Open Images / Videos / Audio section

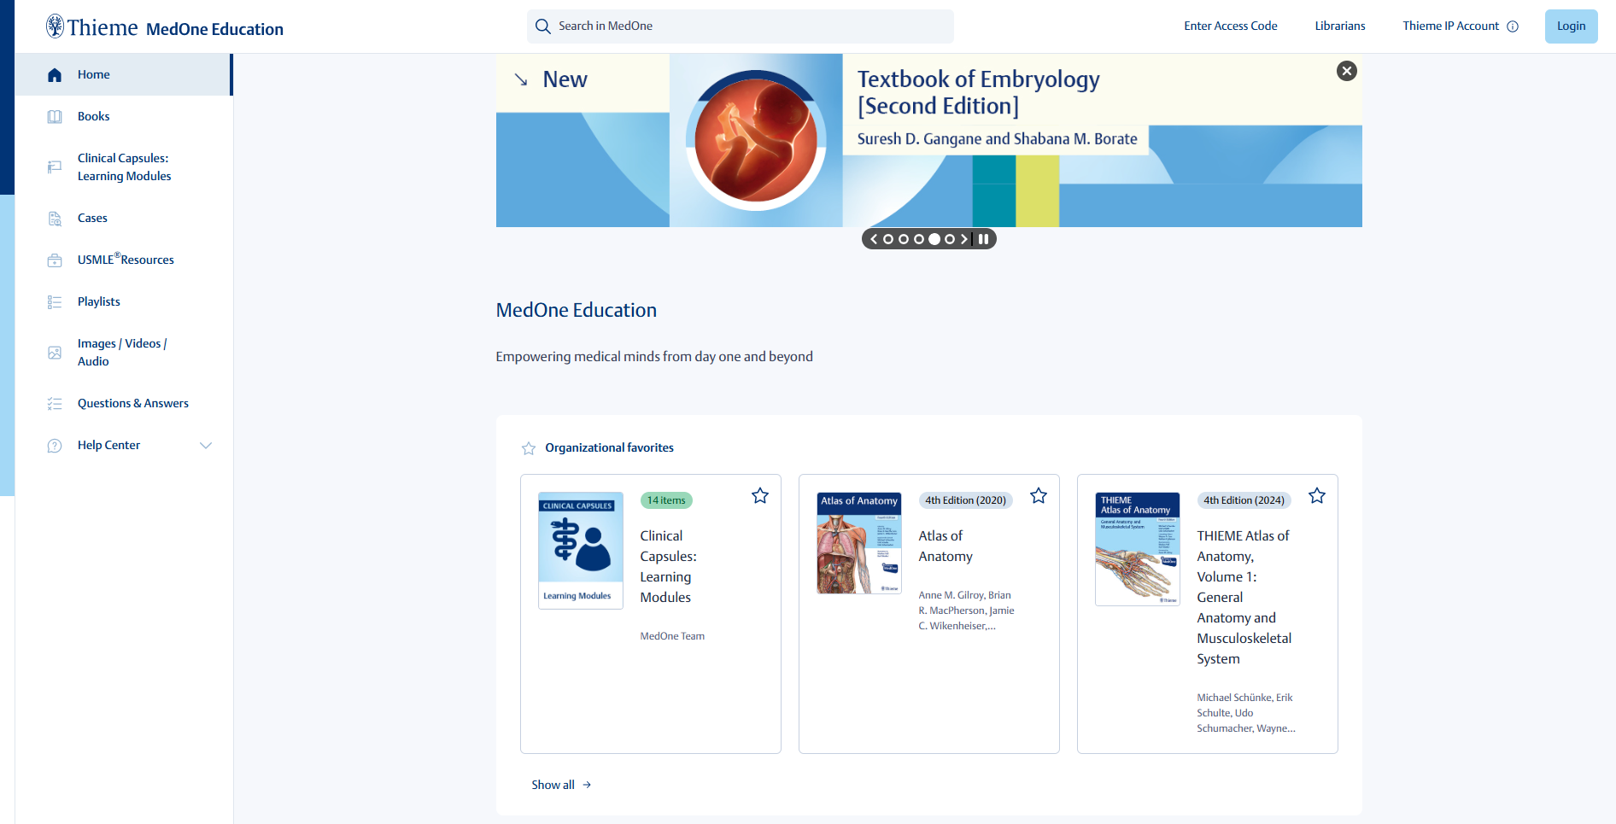[124, 353]
